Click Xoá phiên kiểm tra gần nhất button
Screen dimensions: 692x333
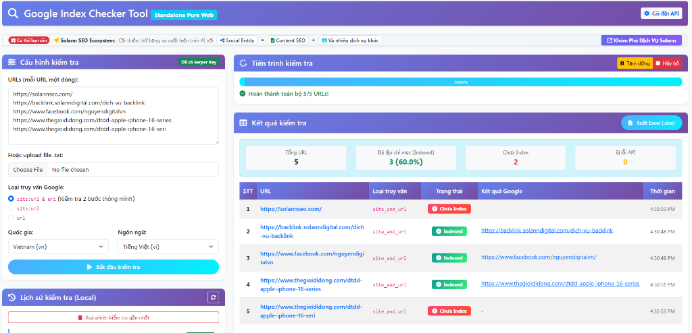tap(114, 317)
